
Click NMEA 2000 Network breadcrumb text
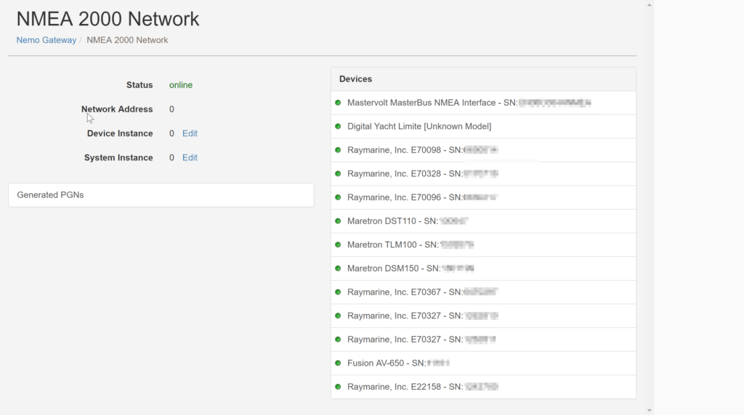click(x=127, y=41)
